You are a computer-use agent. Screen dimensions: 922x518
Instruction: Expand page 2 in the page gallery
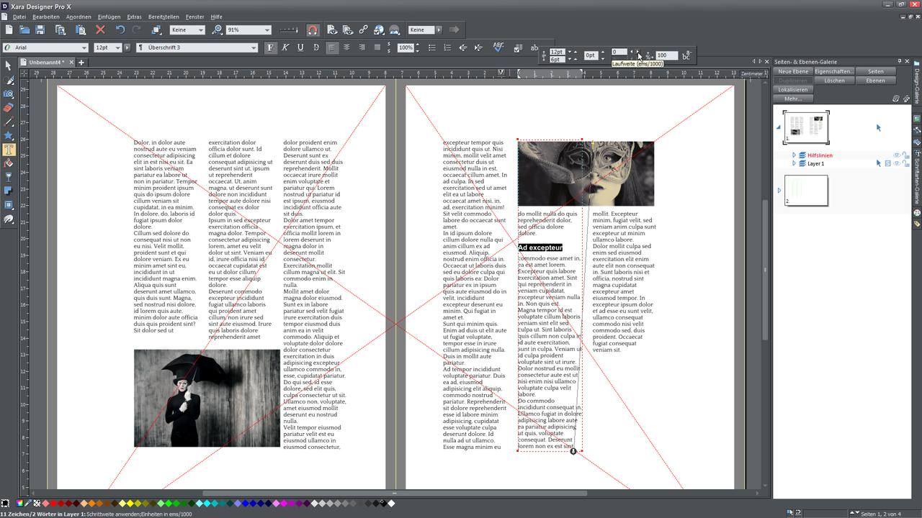[779, 191]
